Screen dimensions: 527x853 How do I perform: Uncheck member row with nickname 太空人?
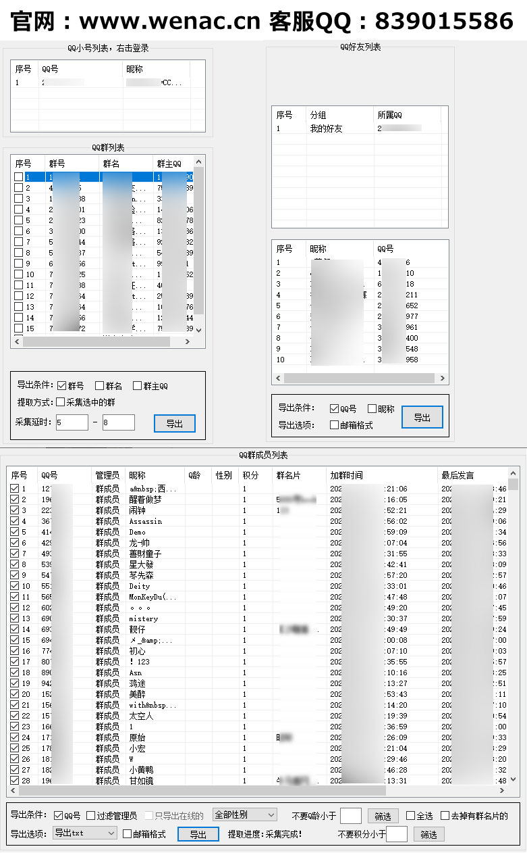(14, 716)
